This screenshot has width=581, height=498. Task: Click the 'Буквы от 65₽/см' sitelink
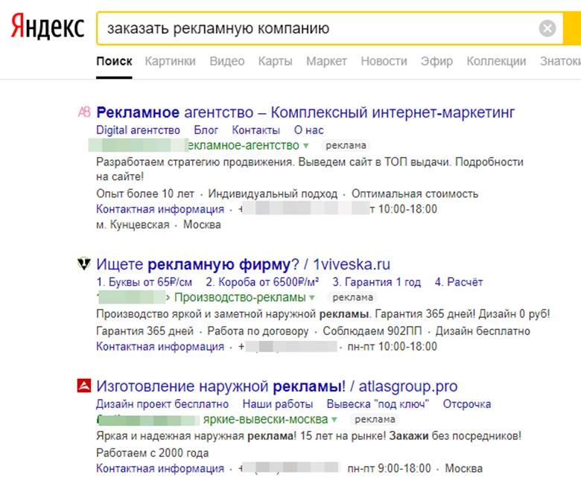[x=144, y=282]
